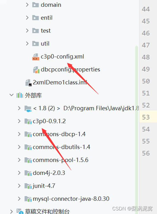The width and height of the screenshot is (157, 214).
Task: Click the c3p0-config.xml file icon
Action: coord(36,57)
